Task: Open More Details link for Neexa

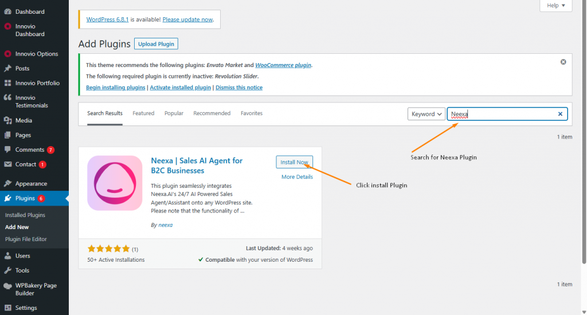Action: (x=297, y=177)
